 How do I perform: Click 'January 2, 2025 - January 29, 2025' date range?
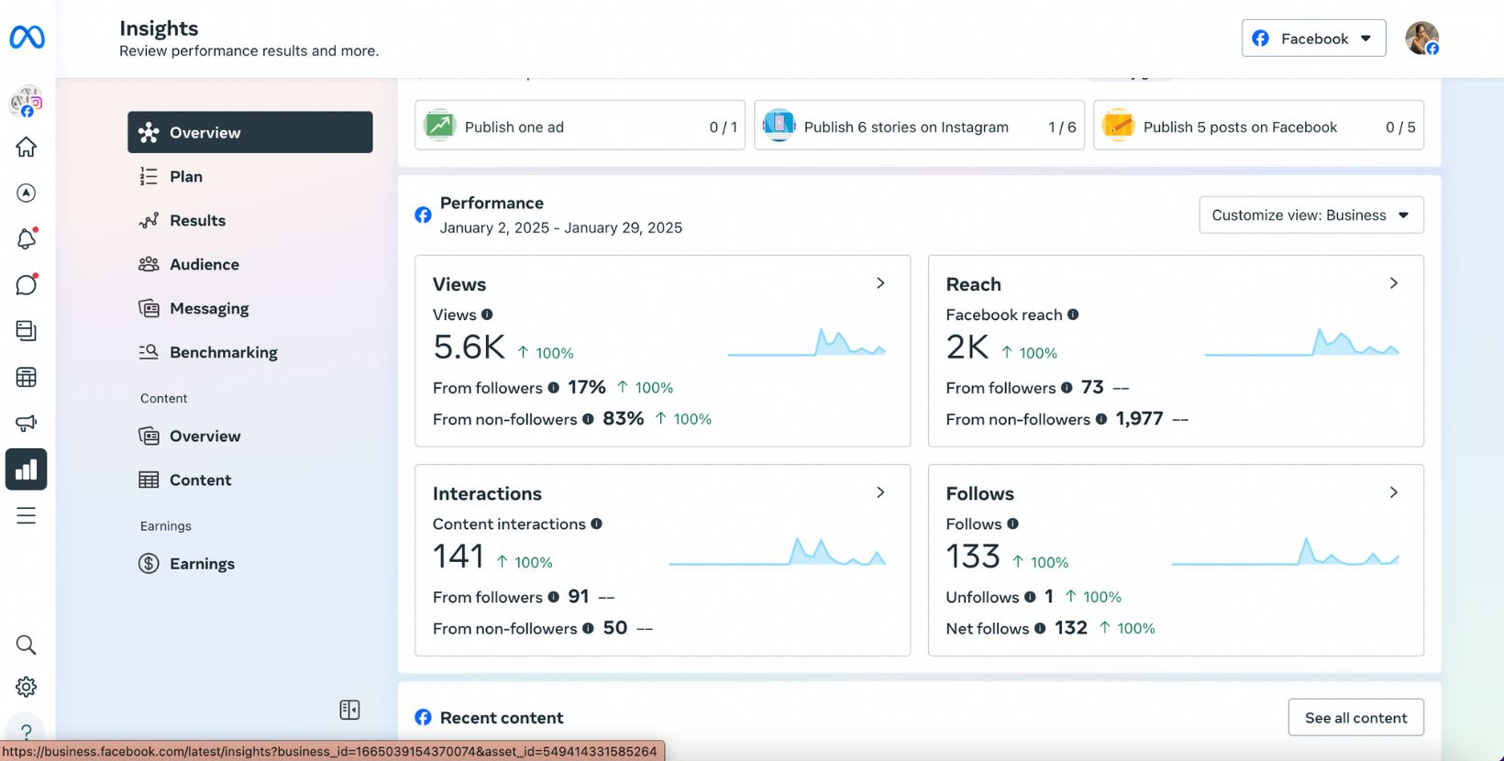[x=561, y=227]
